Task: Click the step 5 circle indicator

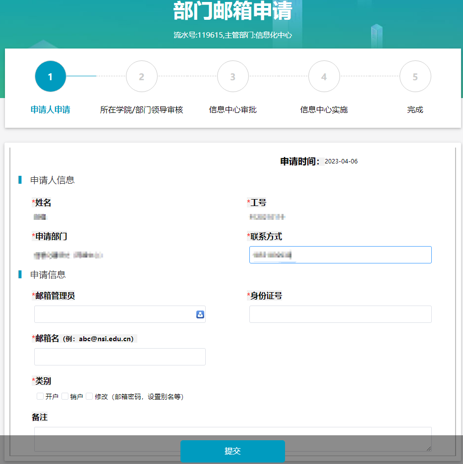Action: coord(415,76)
